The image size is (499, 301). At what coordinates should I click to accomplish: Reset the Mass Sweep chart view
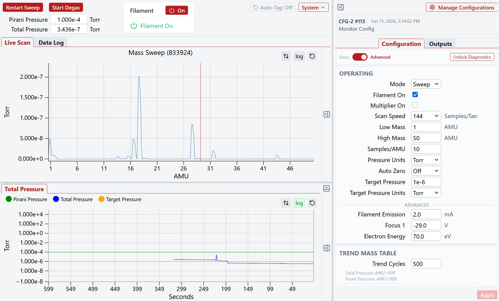[312, 56]
